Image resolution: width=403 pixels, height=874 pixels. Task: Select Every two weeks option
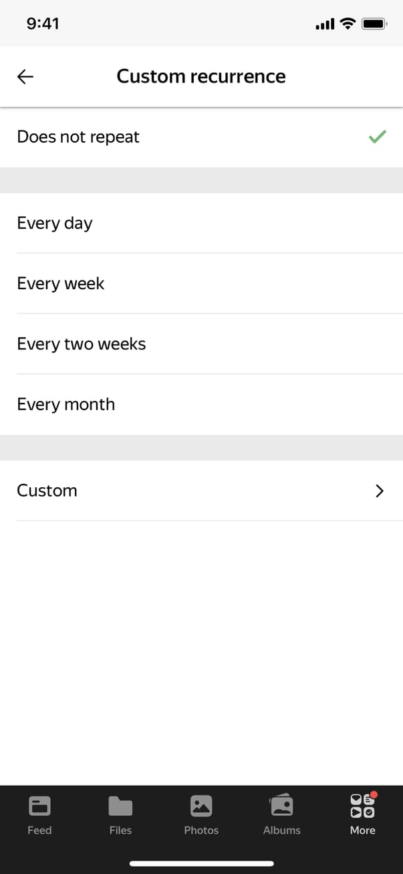click(82, 344)
